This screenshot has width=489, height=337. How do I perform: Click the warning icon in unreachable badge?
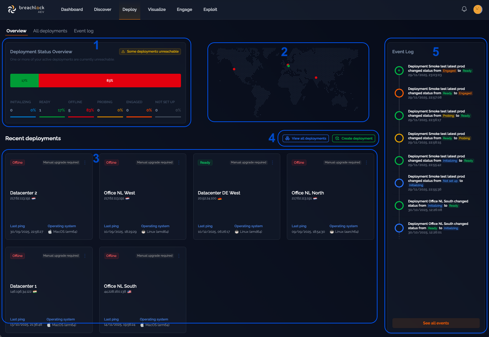123,52
